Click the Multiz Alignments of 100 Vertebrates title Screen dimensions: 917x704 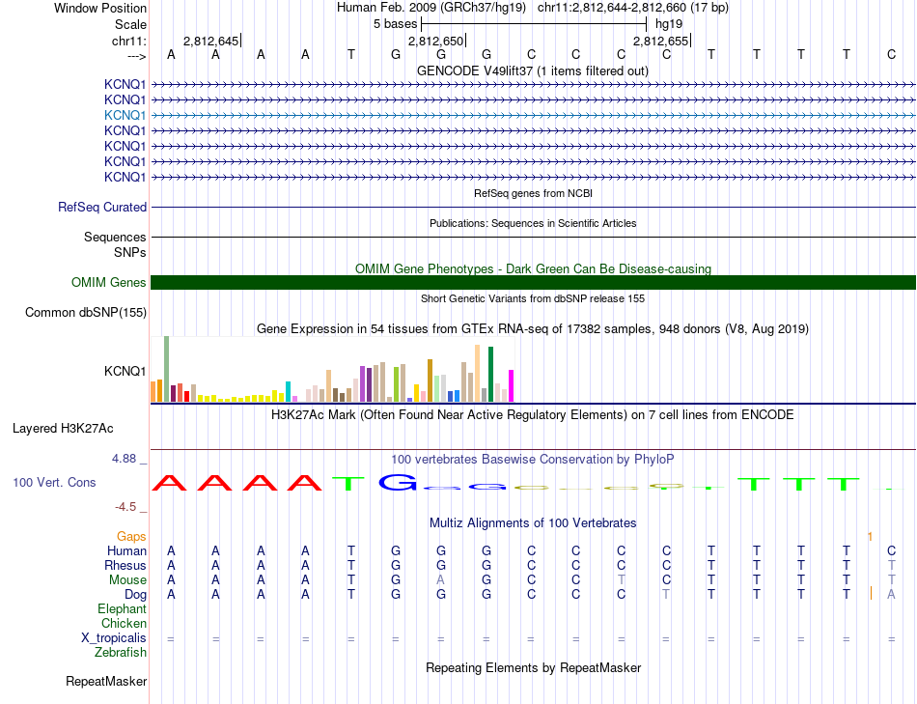[x=533, y=522]
